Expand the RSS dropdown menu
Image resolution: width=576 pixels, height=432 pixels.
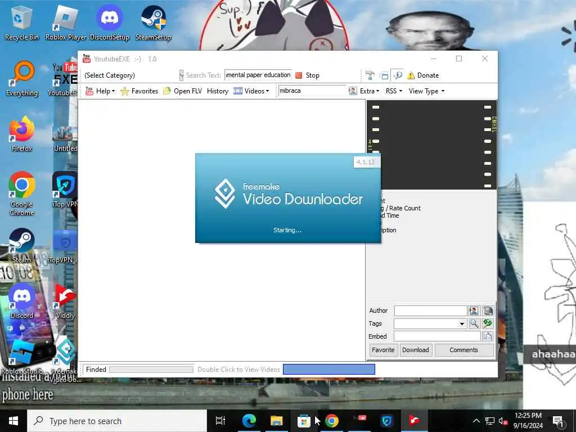point(394,91)
